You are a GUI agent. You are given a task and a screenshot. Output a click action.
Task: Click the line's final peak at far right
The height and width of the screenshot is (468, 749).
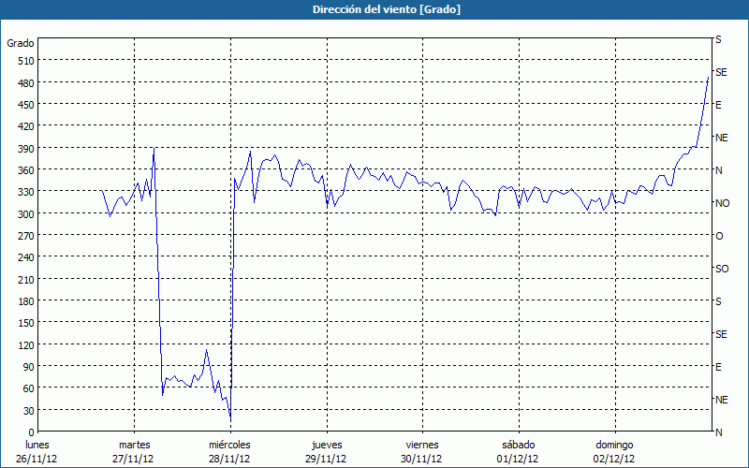(708, 77)
